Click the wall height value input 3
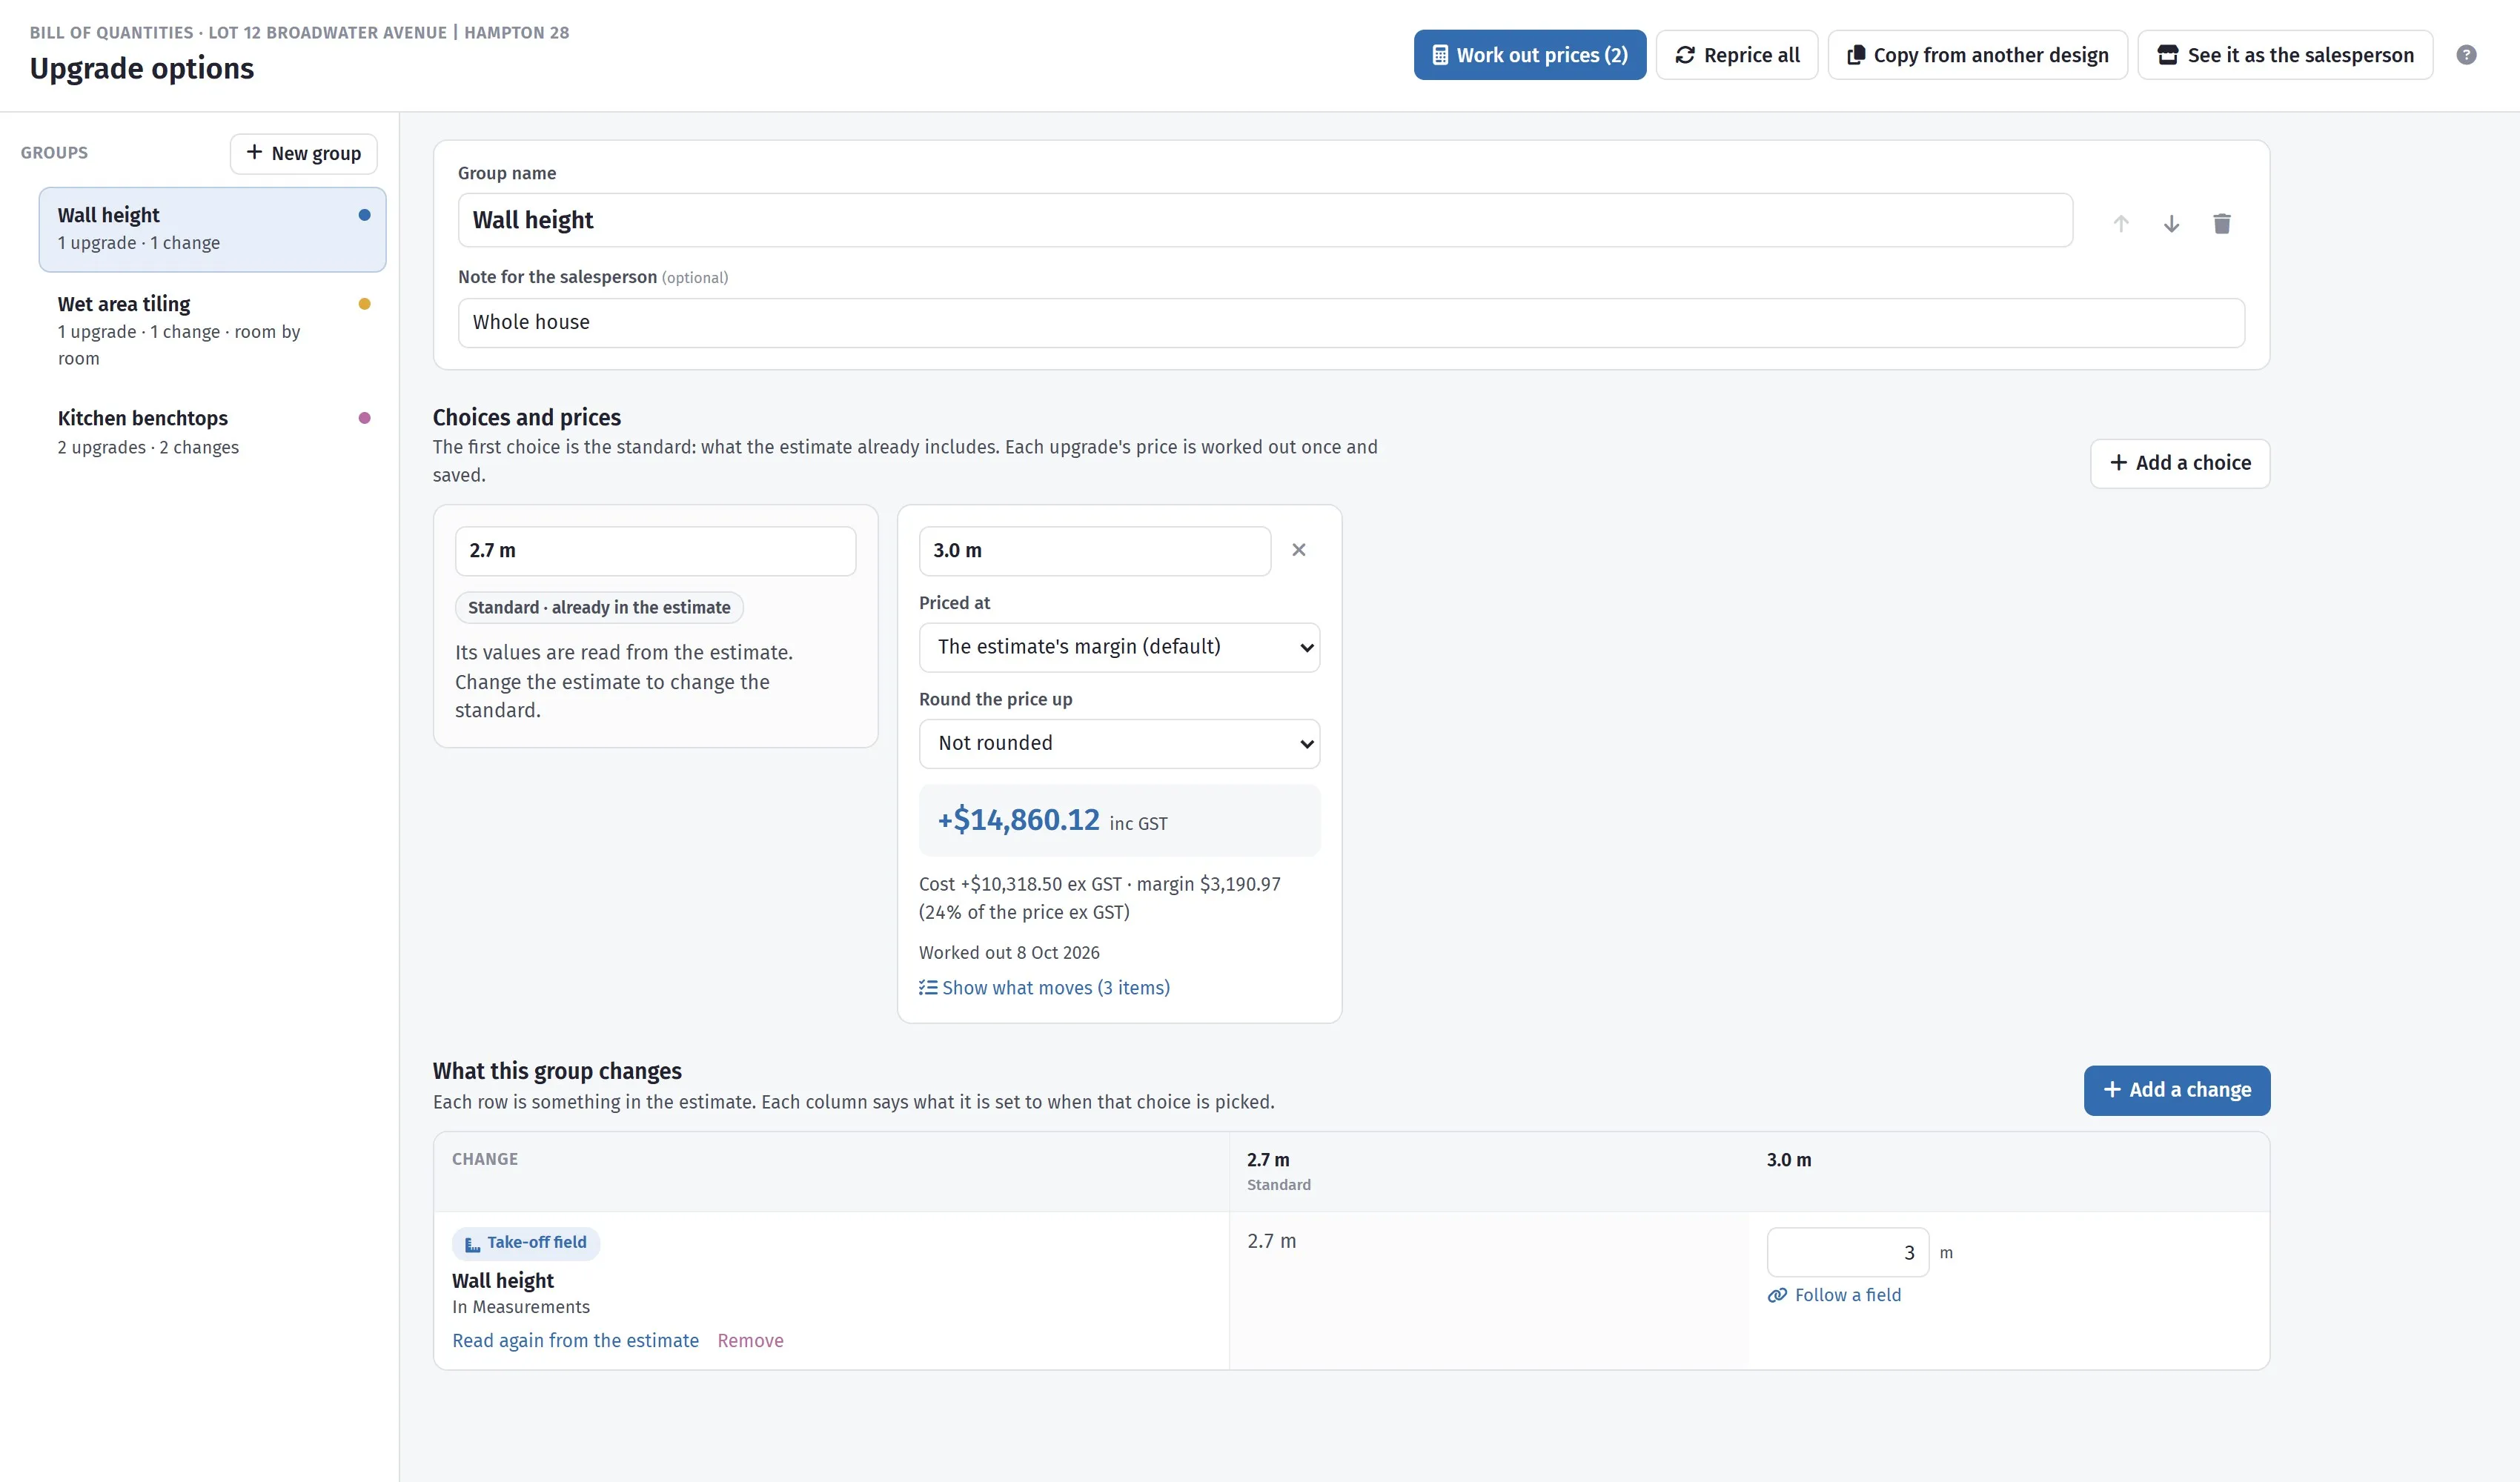 click(1847, 1252)
